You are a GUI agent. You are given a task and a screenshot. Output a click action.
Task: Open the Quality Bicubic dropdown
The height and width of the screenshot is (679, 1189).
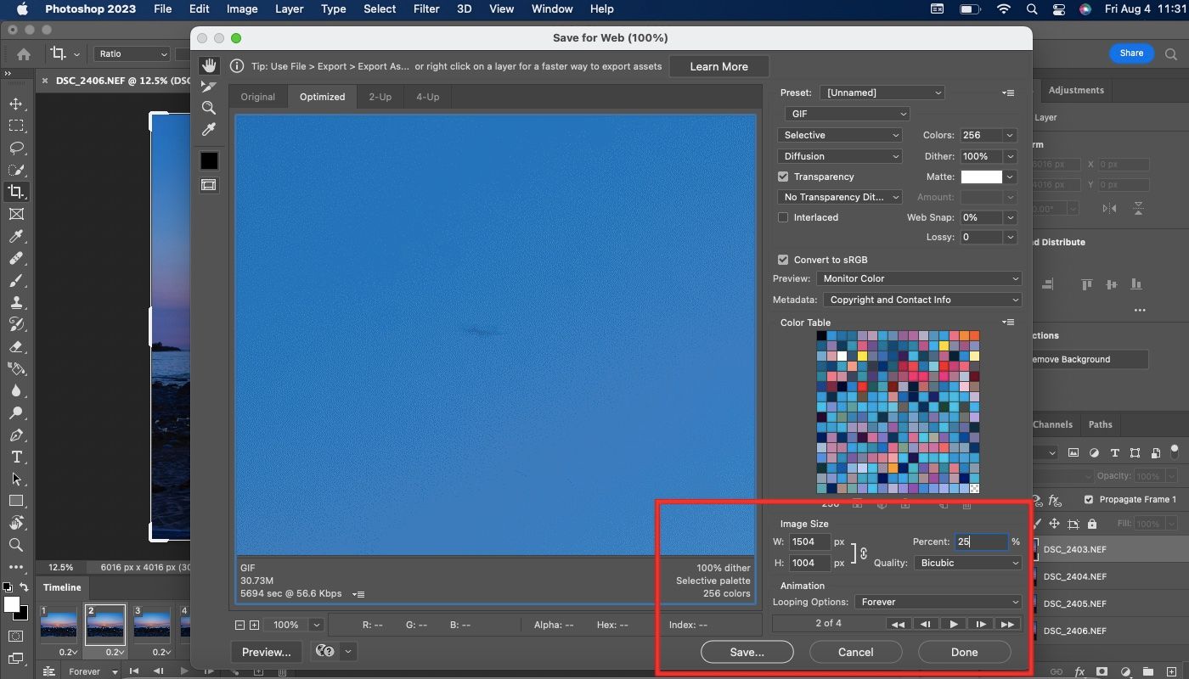point(967,563)
